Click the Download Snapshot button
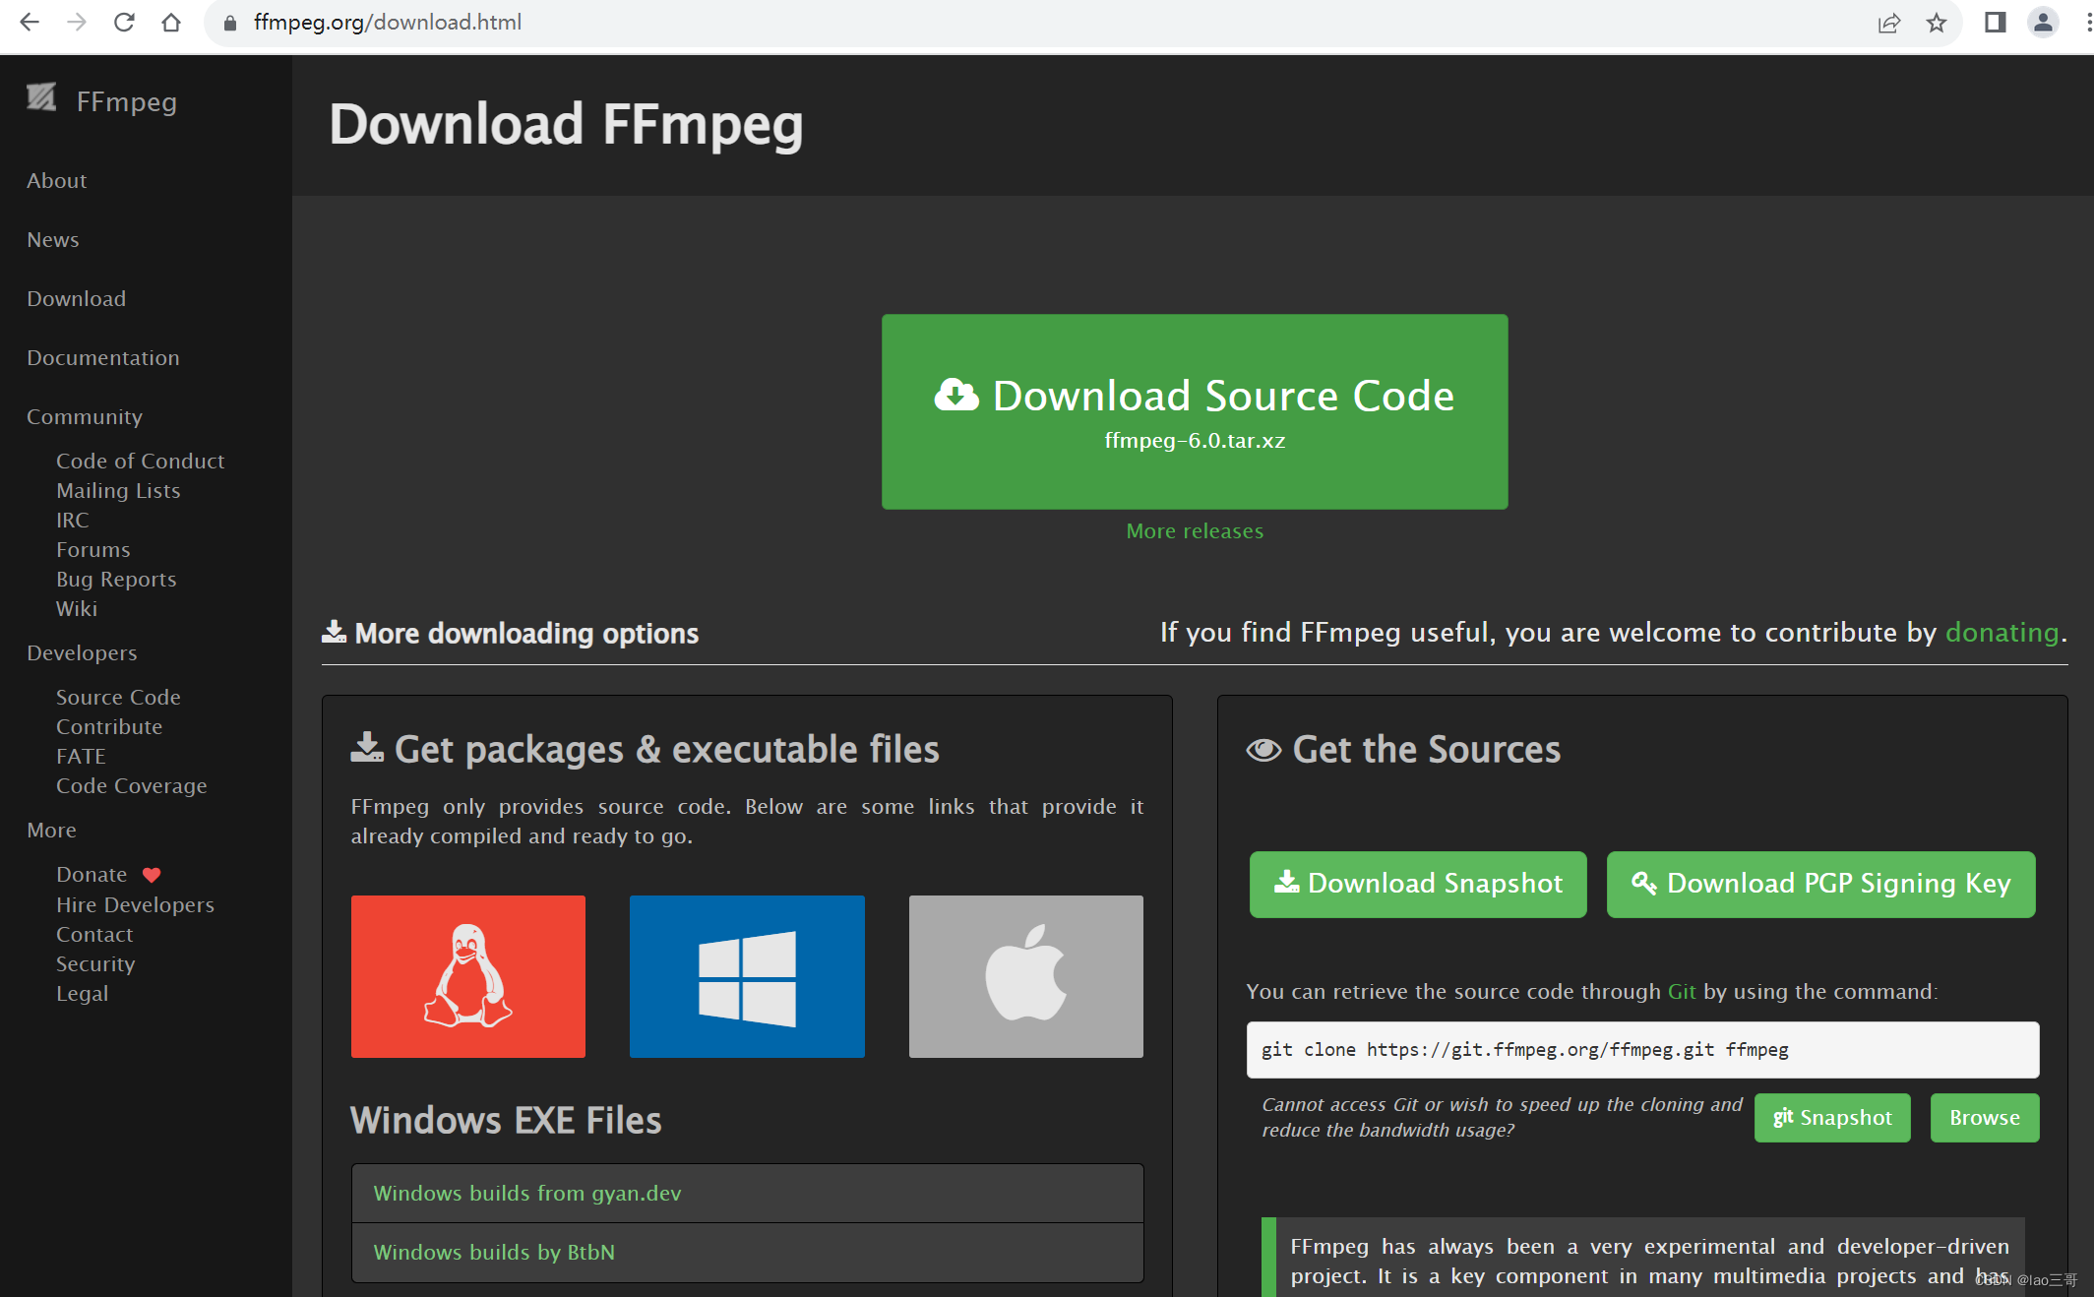2094x1297 pixels. click(x=1417, y=884)
